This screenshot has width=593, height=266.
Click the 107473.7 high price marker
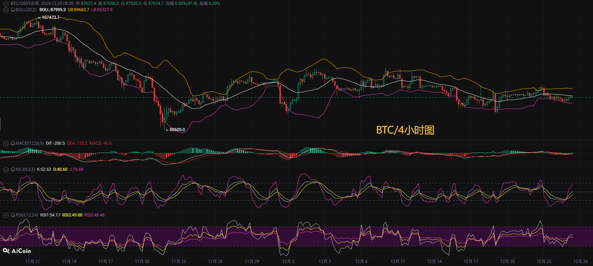click(x=50, y=17)
